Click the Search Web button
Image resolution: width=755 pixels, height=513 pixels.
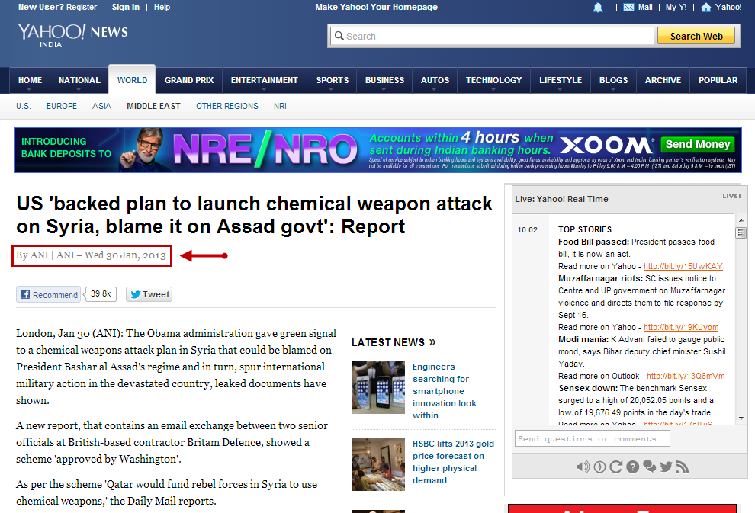click(696, 36)
